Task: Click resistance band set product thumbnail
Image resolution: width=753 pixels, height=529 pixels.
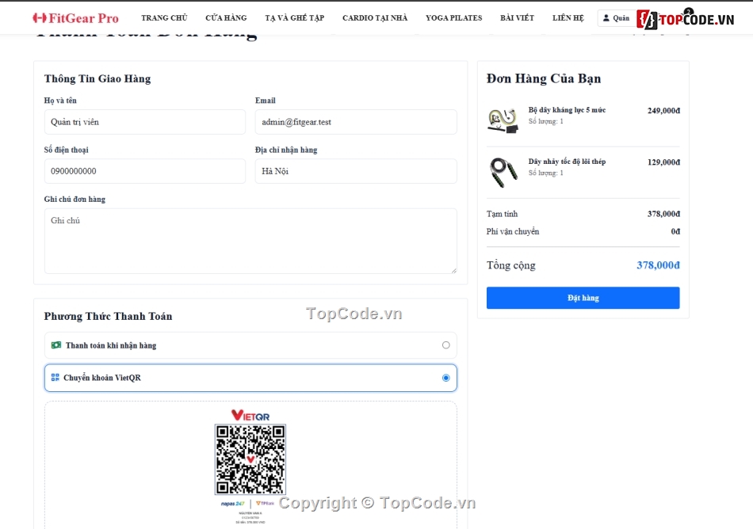Action: pyautogui.click(x=503, y=120)
